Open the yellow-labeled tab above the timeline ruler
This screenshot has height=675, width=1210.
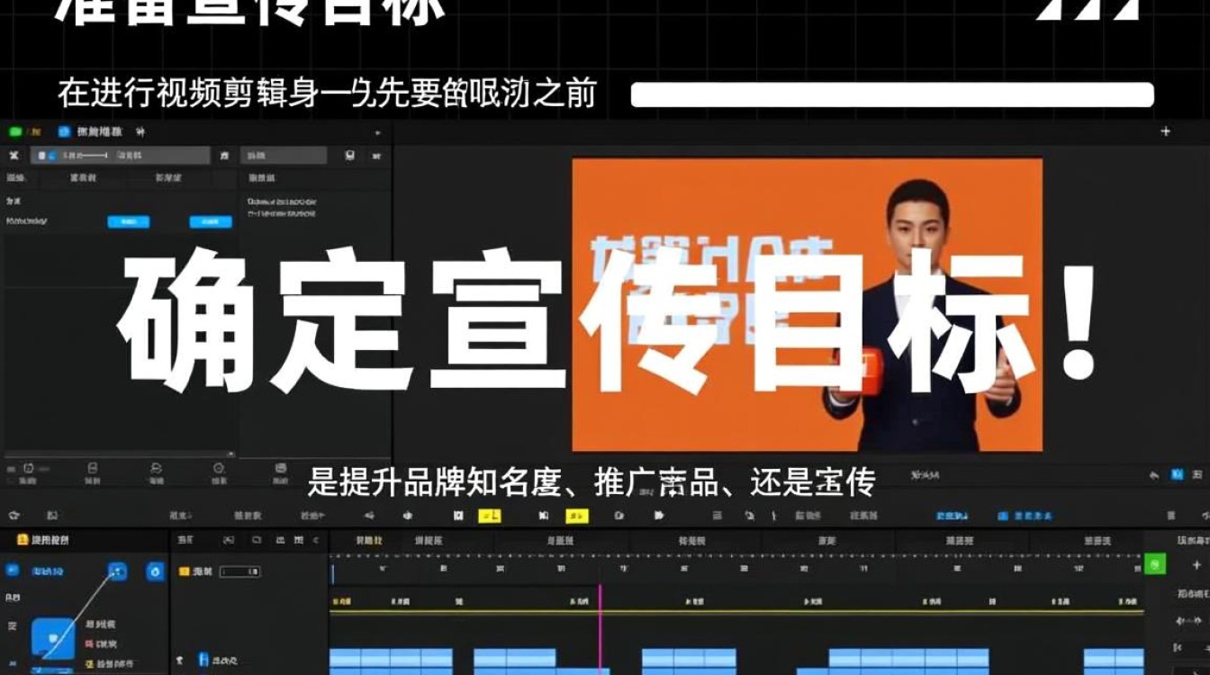click(x=368, y=541)
